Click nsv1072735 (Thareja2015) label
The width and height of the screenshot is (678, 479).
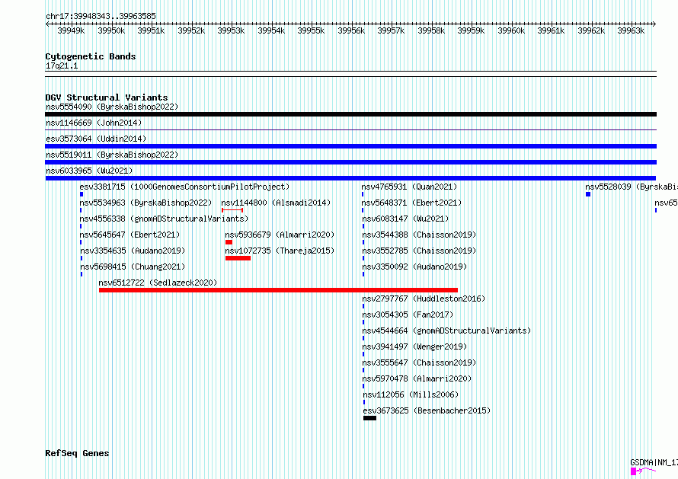[280, 251]
